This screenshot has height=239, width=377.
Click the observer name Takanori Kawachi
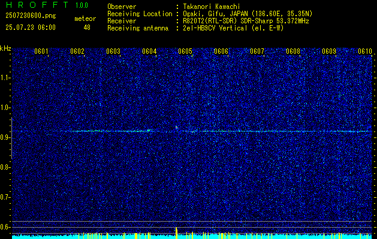(212, 7)
